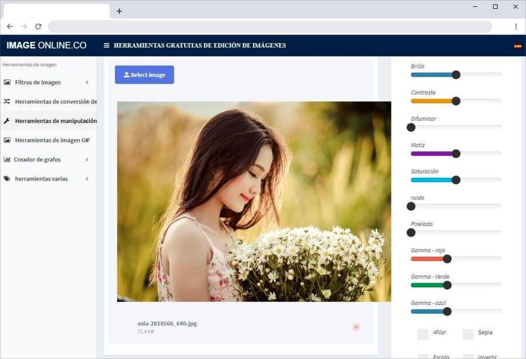Click the ruido slider handle
The height and width of the screenshot is (359, 526).
pos(411,206)
